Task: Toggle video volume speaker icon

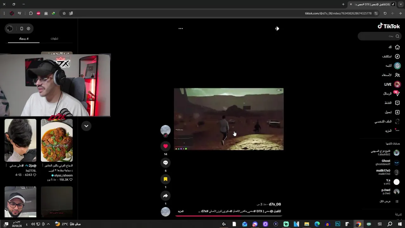Action: (x=277, y=28)
